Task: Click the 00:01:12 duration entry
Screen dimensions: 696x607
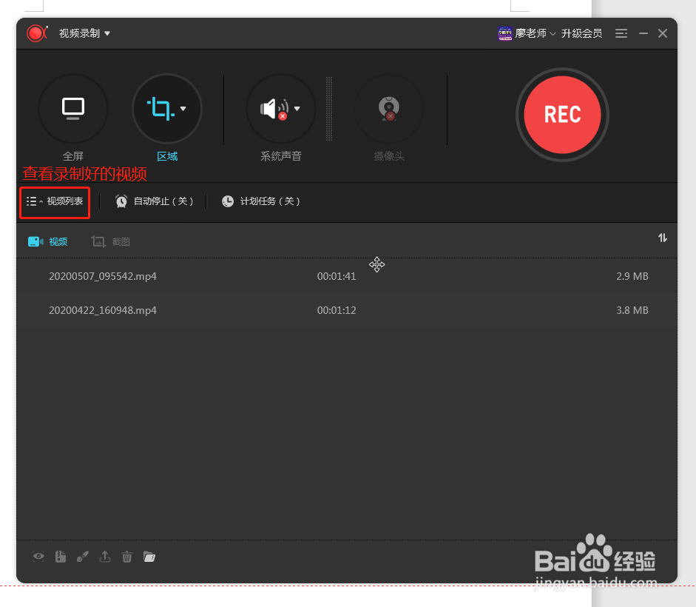Action: 337,310
